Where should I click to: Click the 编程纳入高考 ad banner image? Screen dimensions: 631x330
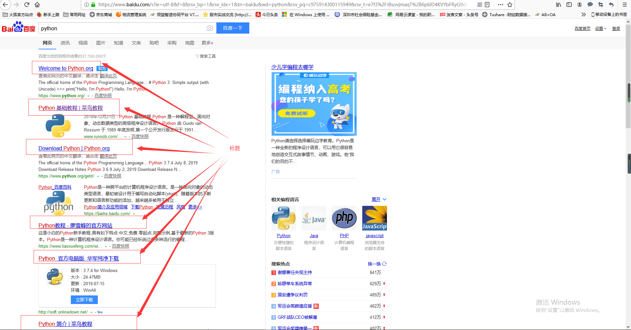tap(314, 104)
